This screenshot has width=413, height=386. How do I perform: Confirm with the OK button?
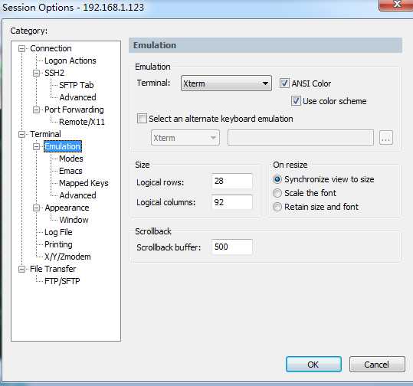[313, 364]
